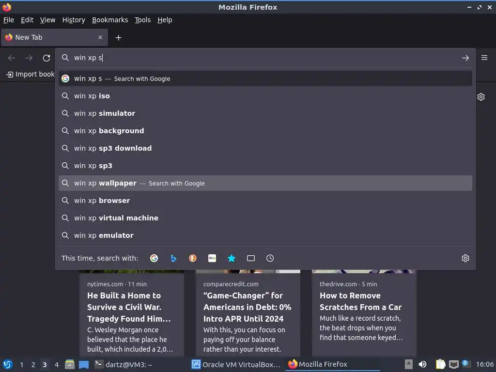Screen dimensions: 496x372
Task: Click removable media eject tray icon
Action: (x=409, y=364)
